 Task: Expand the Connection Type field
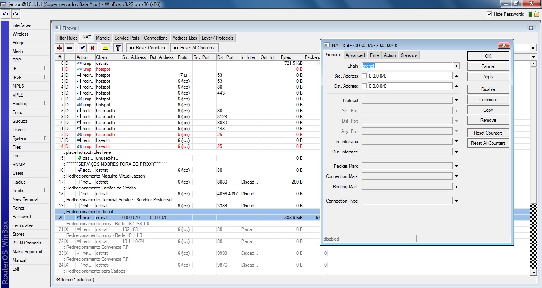tap(456, 201)
